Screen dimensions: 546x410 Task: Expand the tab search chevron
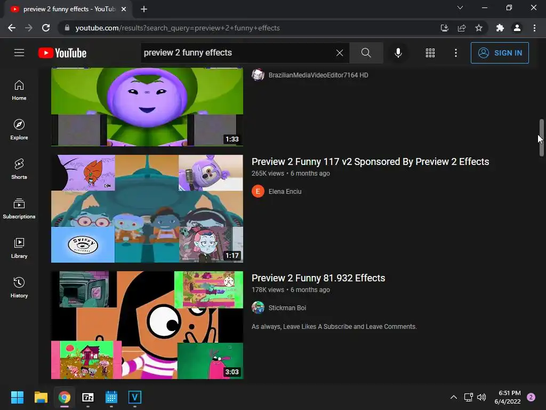tap(460, 7)
